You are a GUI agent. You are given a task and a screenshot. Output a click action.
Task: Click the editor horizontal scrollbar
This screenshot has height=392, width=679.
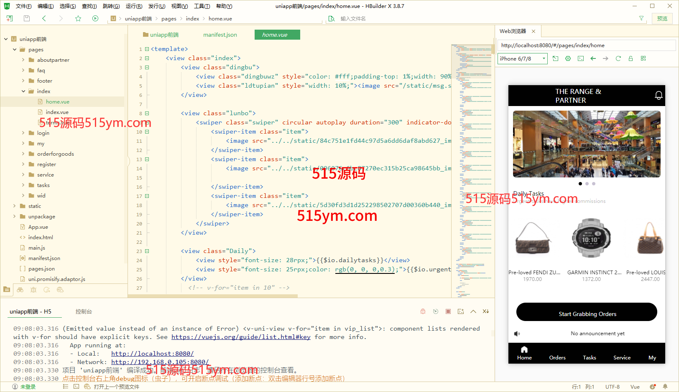213,296
